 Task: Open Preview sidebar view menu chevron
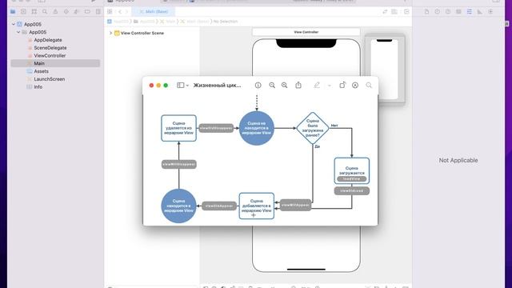(x=187, y=86)
